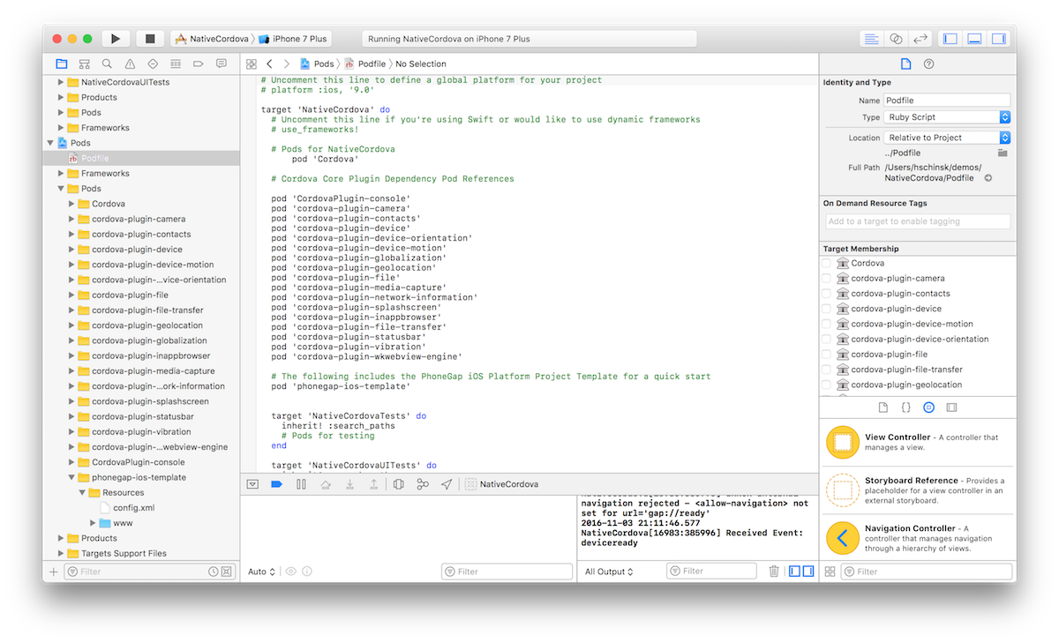1059x643 pixels.
Task: Open the Debug navigator tab
Action: [x=176, y=64]
